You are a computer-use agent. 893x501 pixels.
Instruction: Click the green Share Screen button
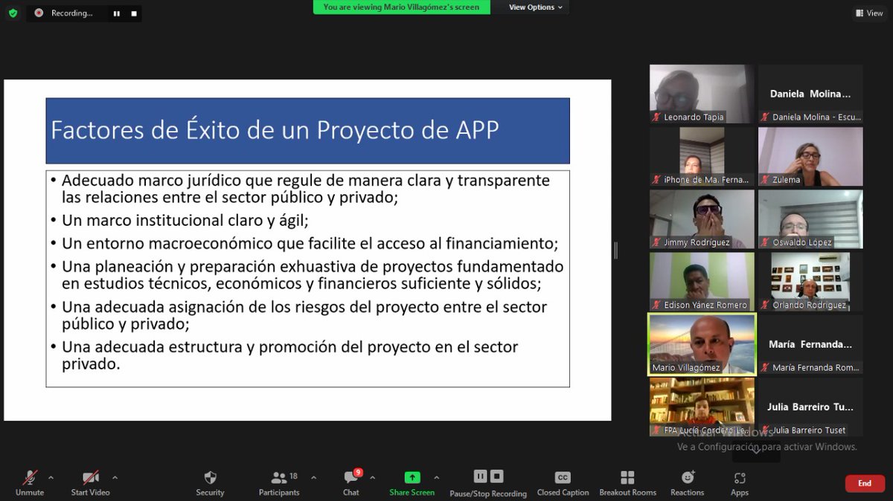click(x=412, y=482)
